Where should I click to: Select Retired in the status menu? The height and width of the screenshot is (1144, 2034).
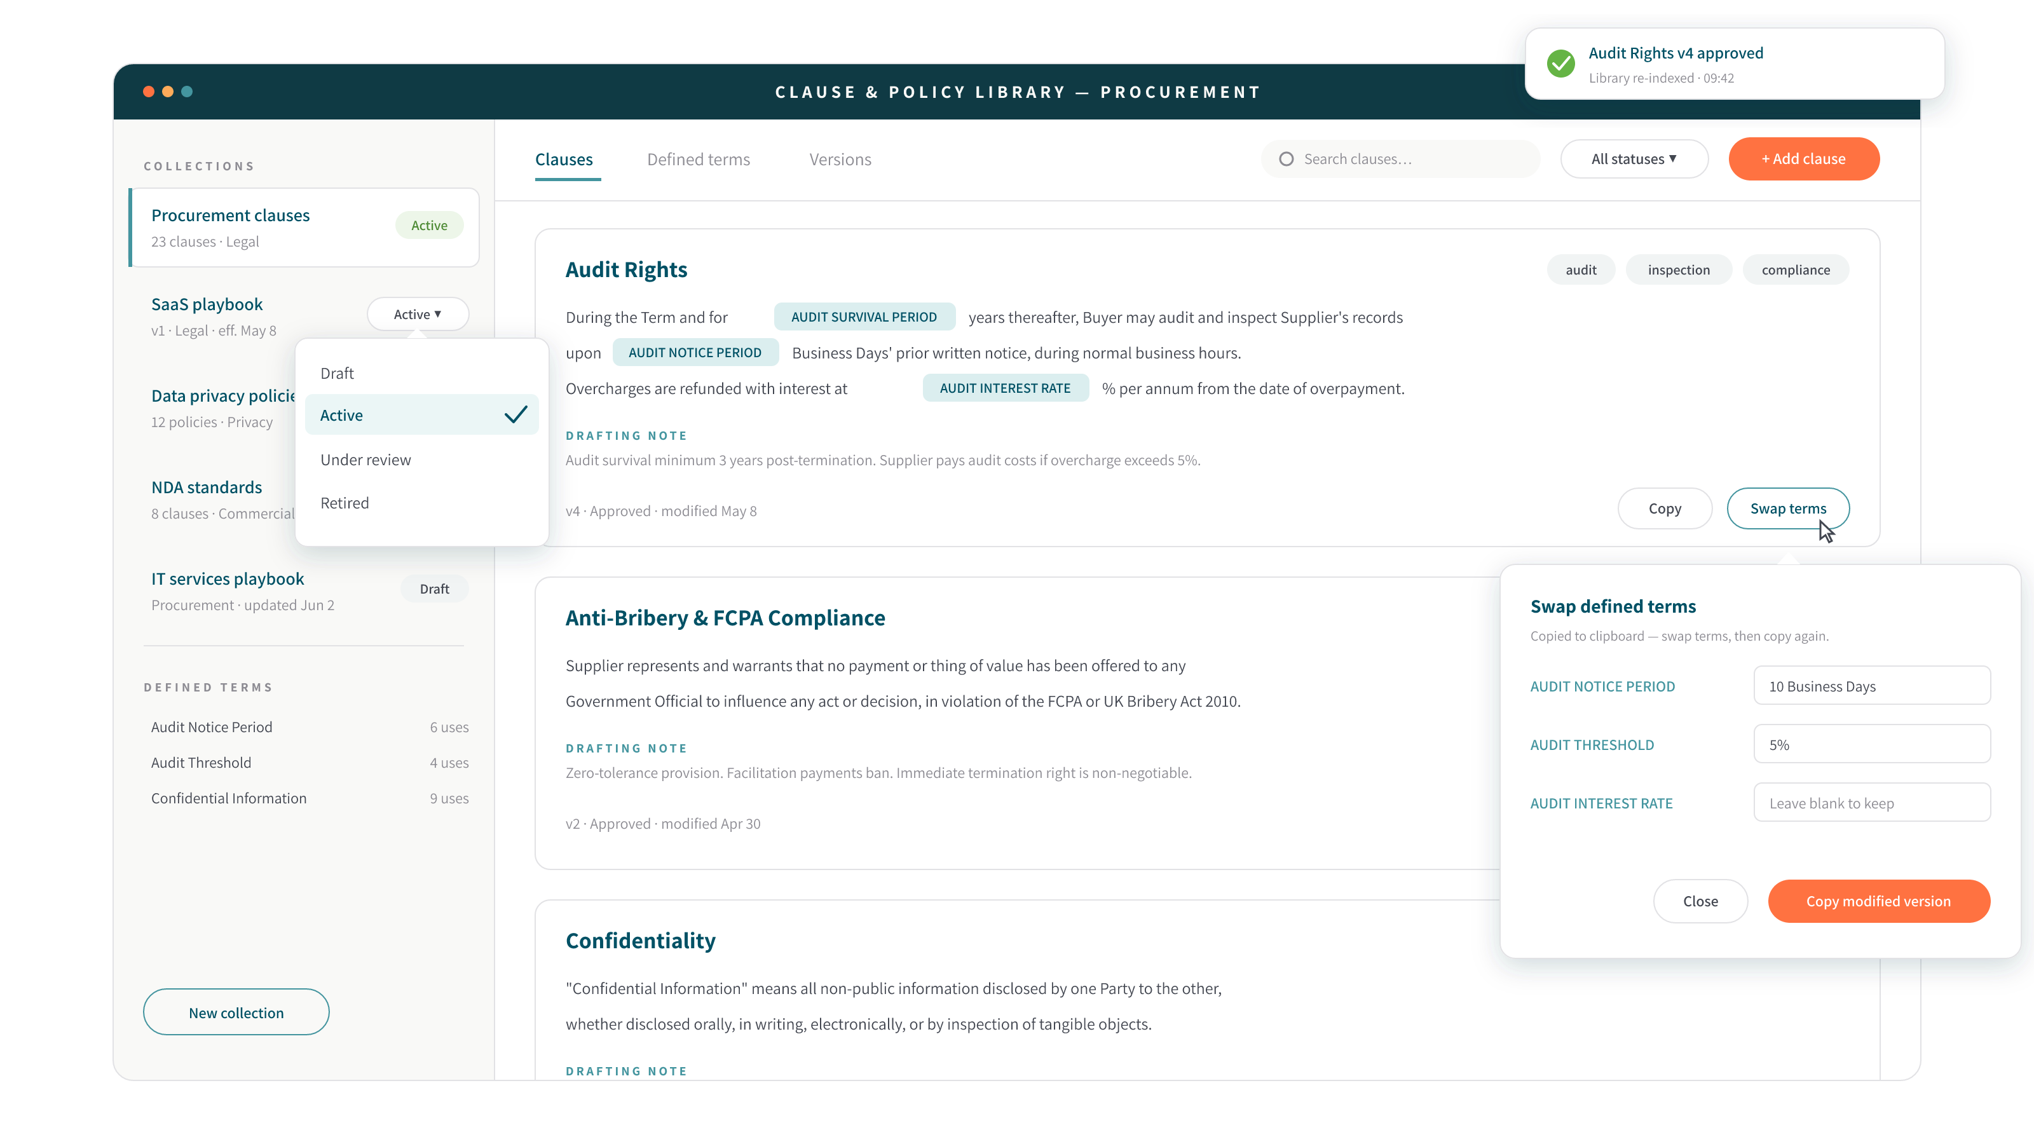[421, 503]
